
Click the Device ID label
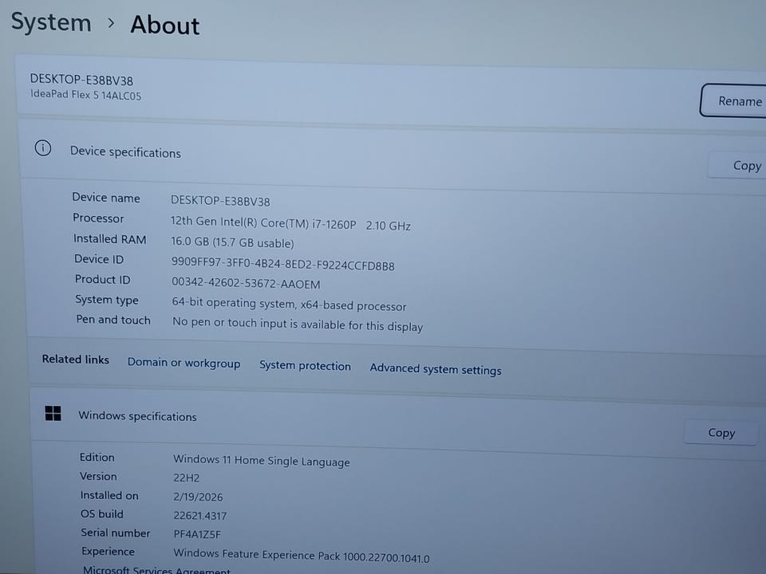click(99, 259)
